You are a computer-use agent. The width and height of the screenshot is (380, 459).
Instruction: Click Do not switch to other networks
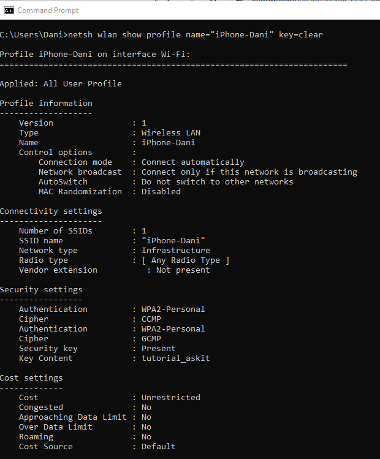pyautogui.click(x=217, y=182)
